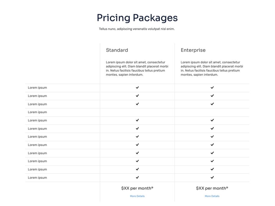Click the Pricing Packages title

[137, 18]
